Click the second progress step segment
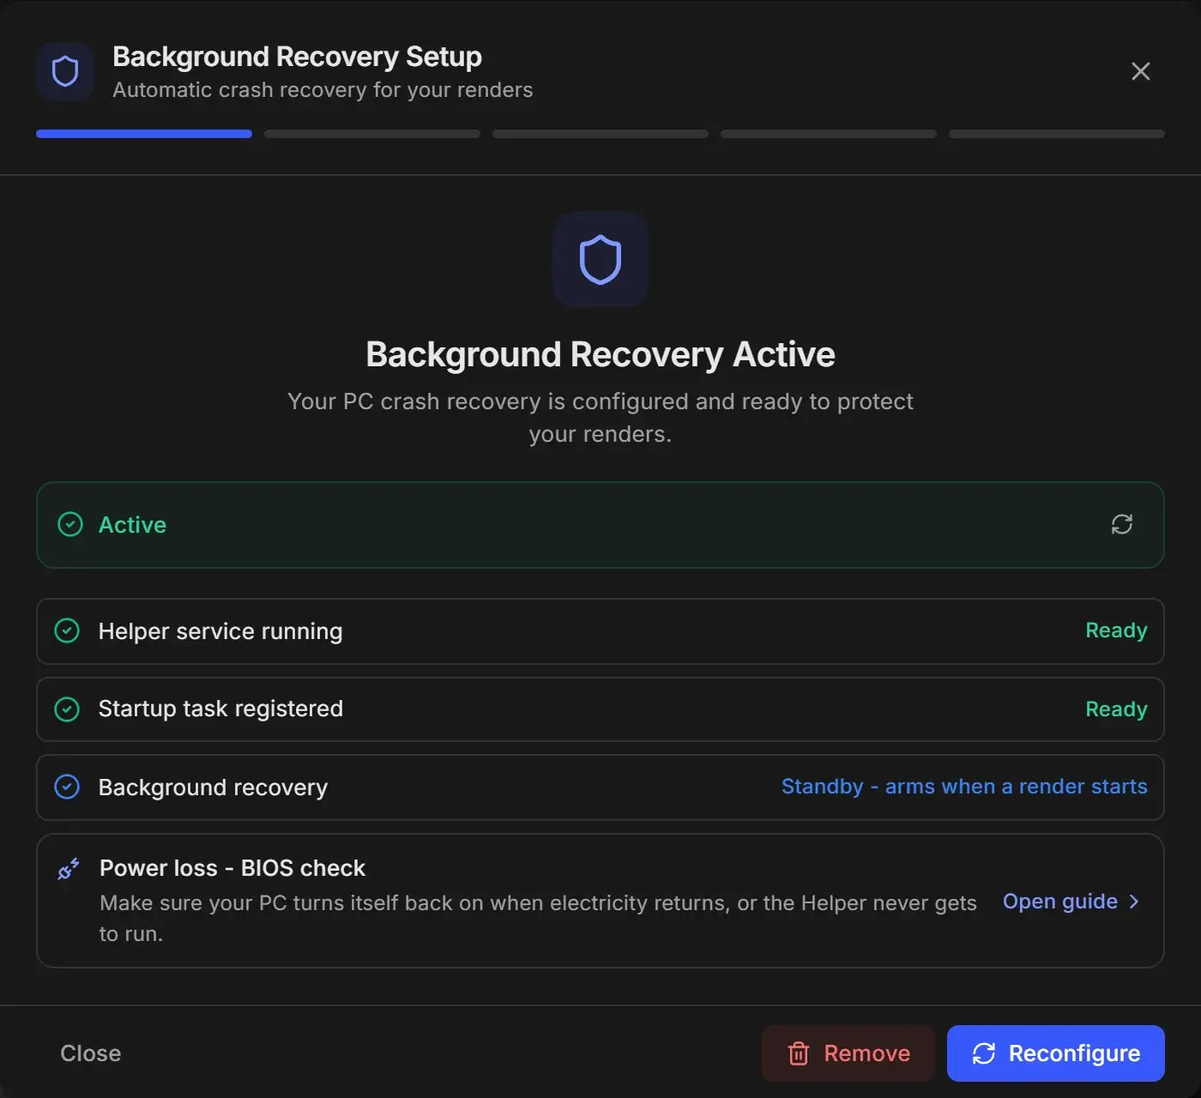Screen dimensions: 1201x1098 coord(372,134)
